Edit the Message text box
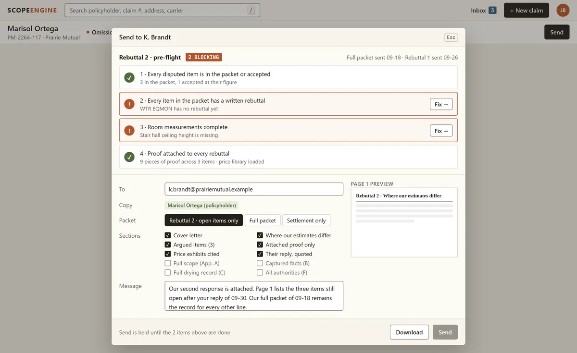Screen dimensions: 577x353 tap(254, 296)
